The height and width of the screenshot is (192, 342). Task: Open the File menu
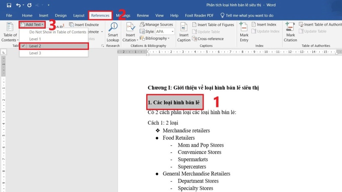[x=9, y=15]
